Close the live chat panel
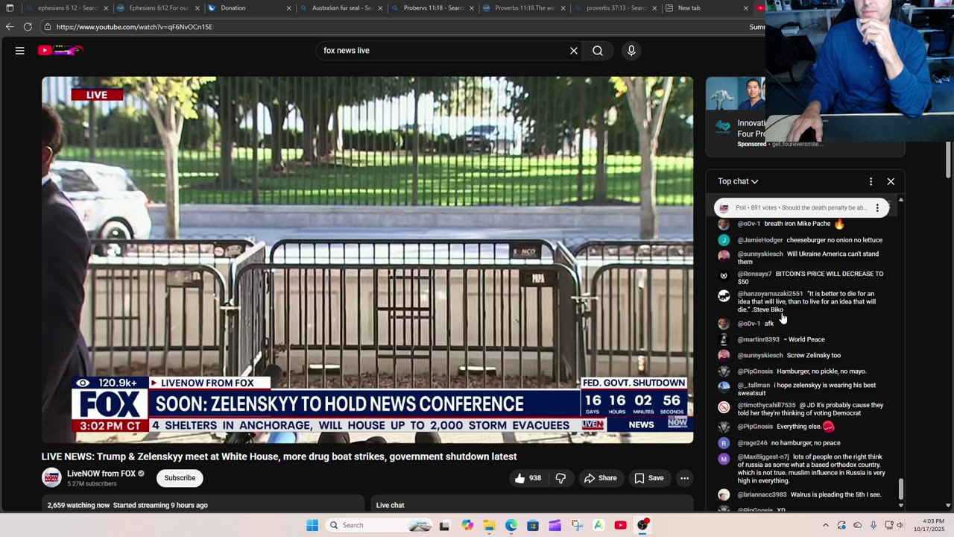 [891, 181]
